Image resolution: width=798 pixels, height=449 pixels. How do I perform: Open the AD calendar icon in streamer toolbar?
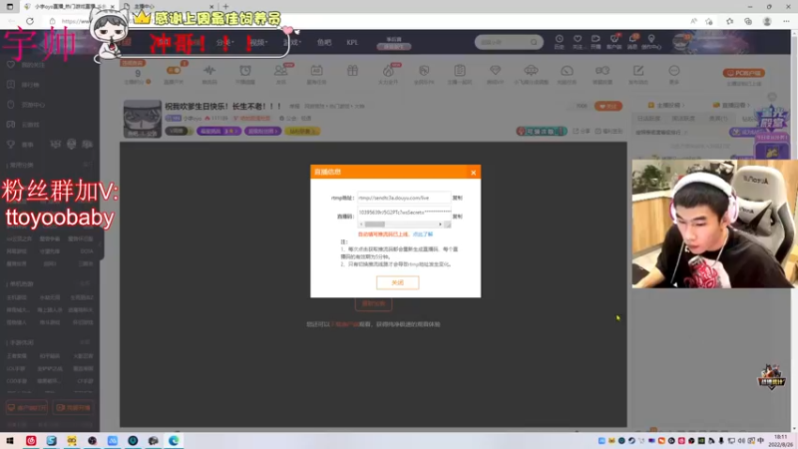click(316, 70)
